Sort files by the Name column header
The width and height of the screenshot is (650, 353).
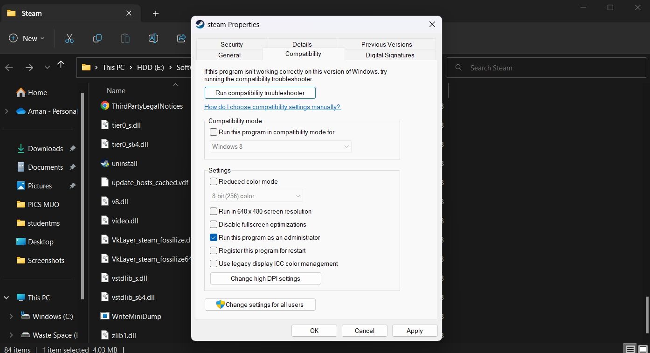[116, 91]
